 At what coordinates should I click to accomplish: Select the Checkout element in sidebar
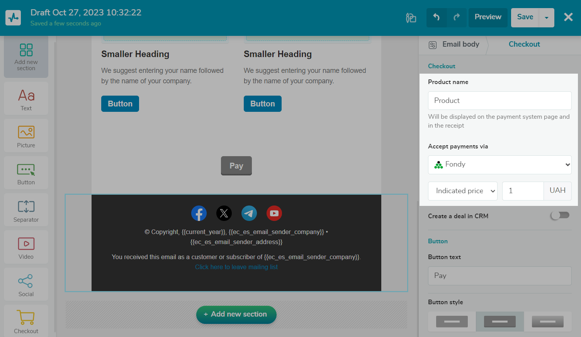click(x=26, y=322)
